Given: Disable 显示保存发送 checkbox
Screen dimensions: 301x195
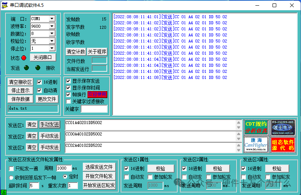Looking at the screenshot, I should [x=68, y=81].
